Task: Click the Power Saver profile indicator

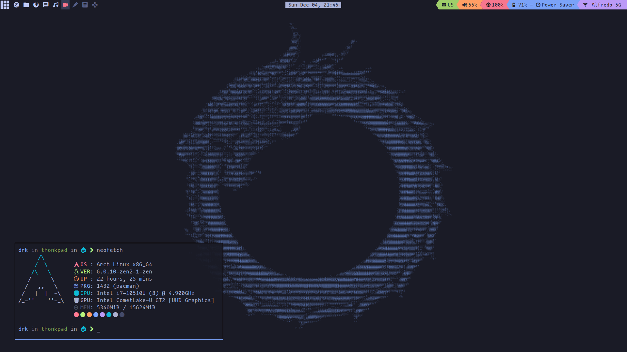Action: [555, 5]
